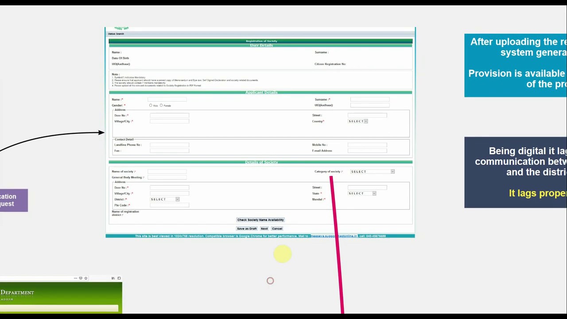Viewport: 567px width, 319px height.
Task: Focus the applicant Door No field
Action: point(170,116)
